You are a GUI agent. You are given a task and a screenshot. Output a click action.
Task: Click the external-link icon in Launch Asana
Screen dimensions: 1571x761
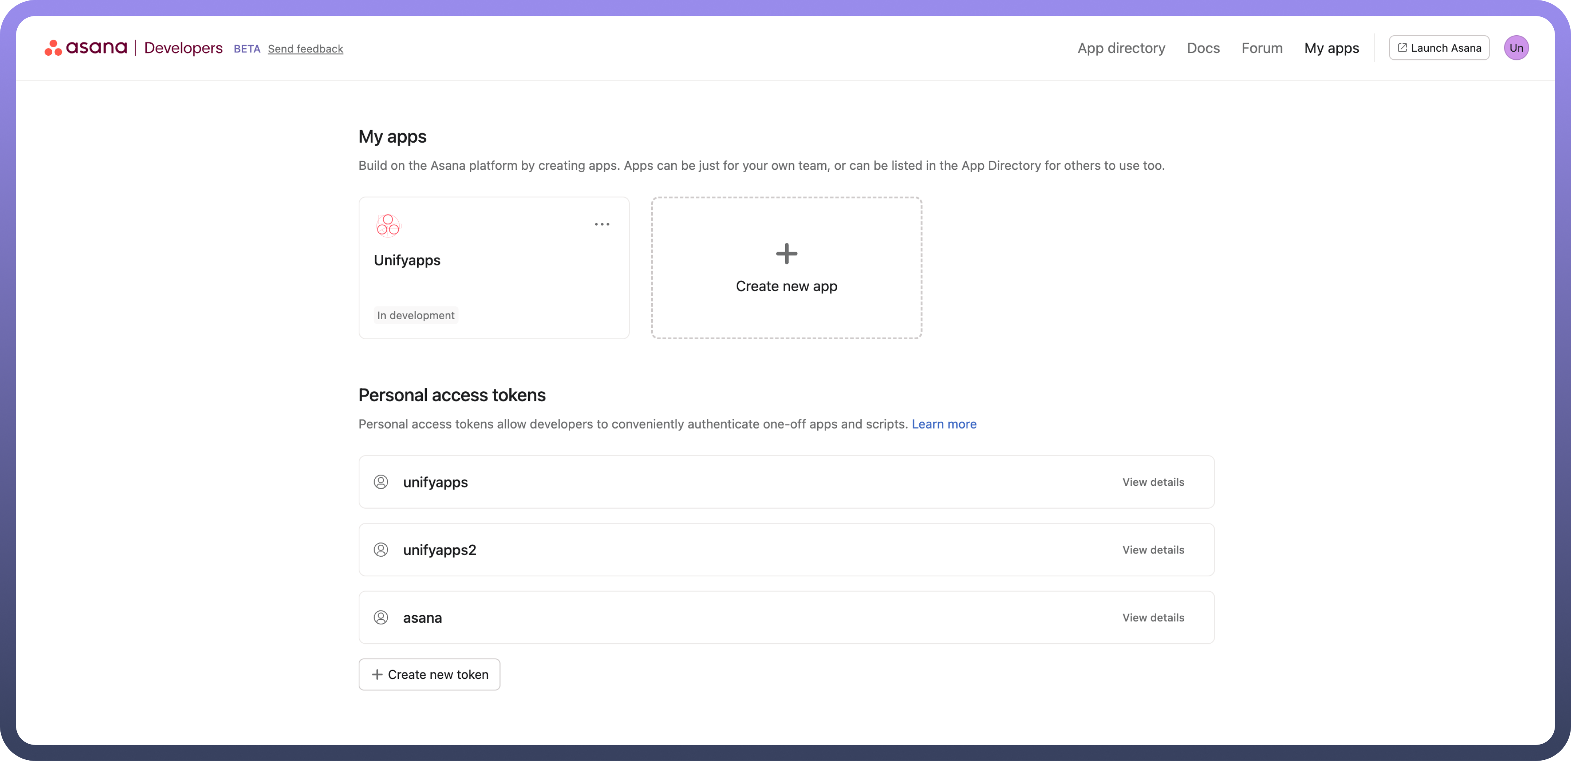tap(1402, 48)
